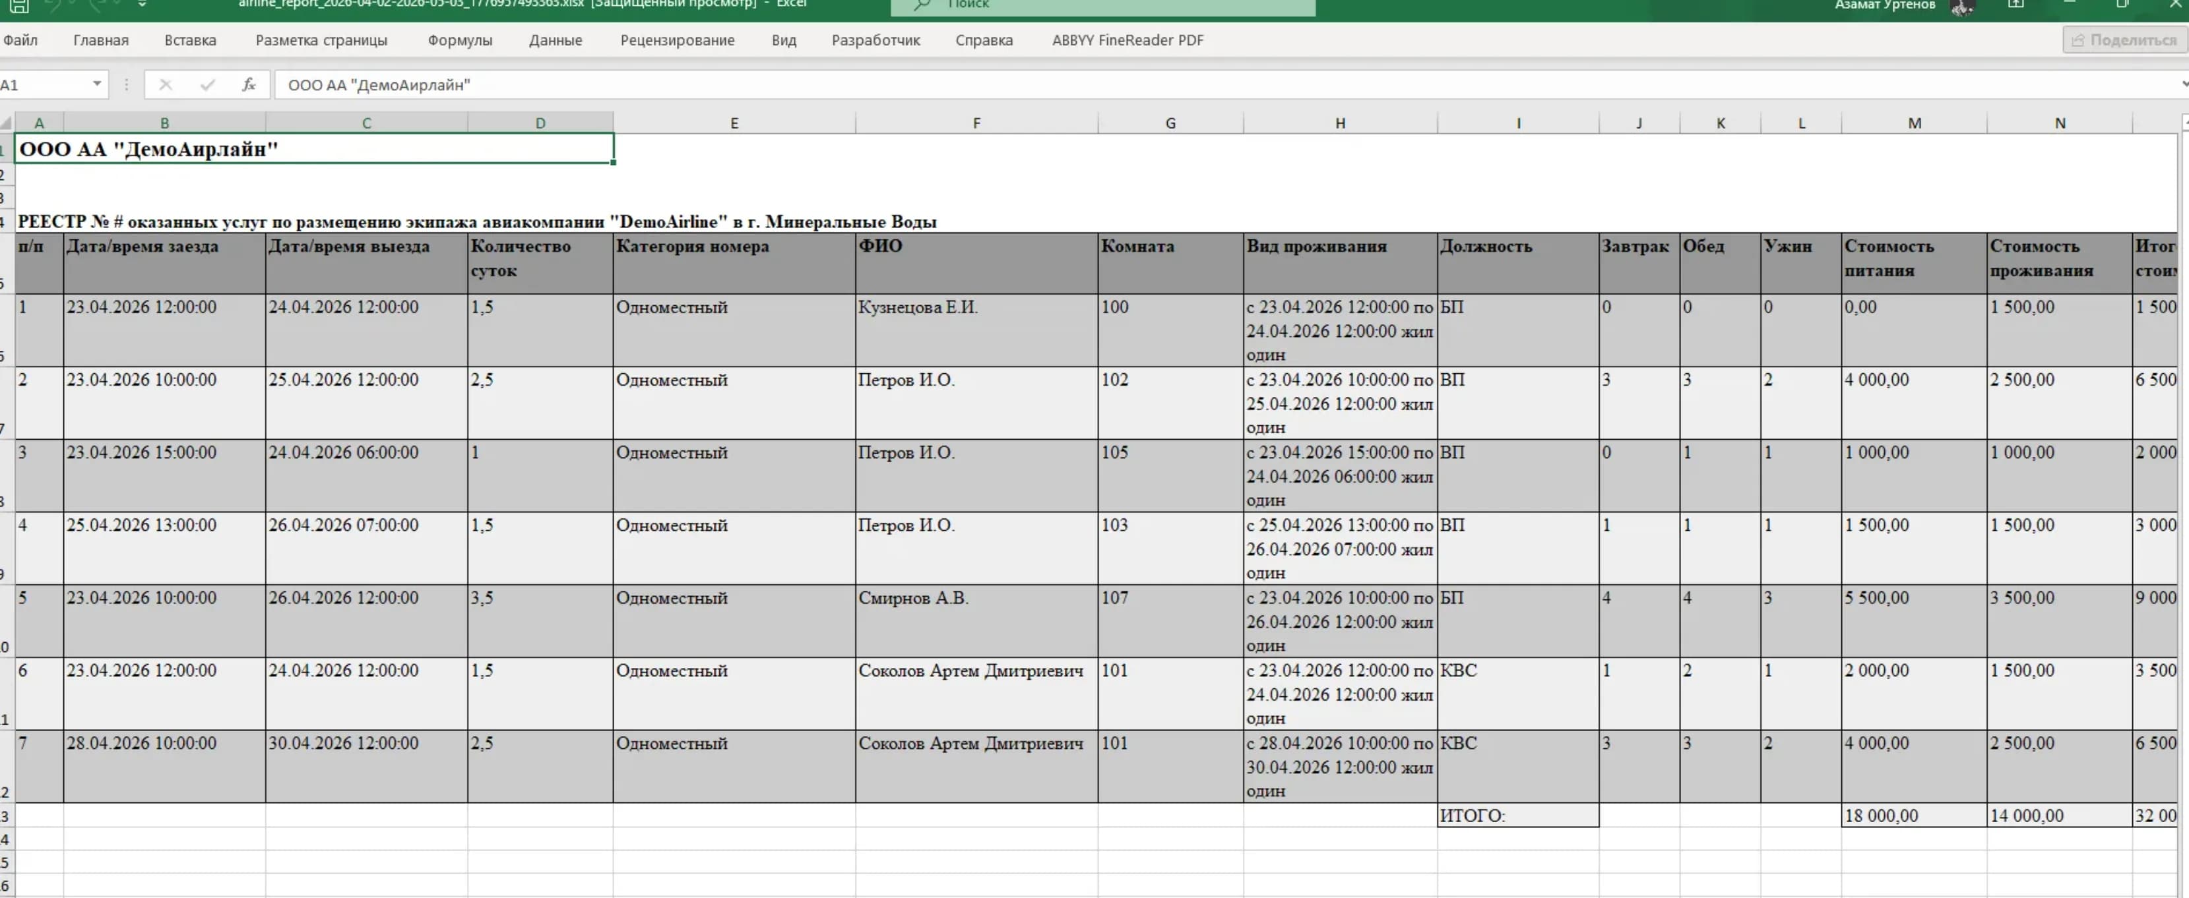The image size is (2189, 898).
Task: Select column B header
Action: (165, 123)
